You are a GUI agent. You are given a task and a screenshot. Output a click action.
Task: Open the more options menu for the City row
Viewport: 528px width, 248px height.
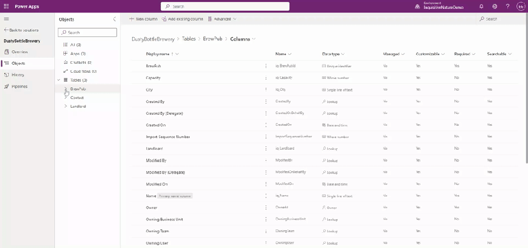(265, 89)
